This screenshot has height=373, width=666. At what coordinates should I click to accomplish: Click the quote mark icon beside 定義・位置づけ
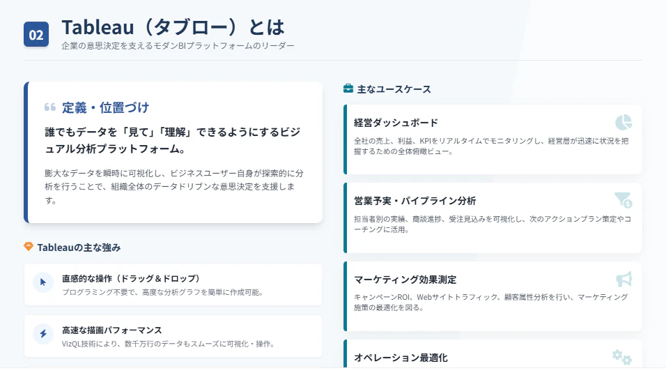point(50,107)
